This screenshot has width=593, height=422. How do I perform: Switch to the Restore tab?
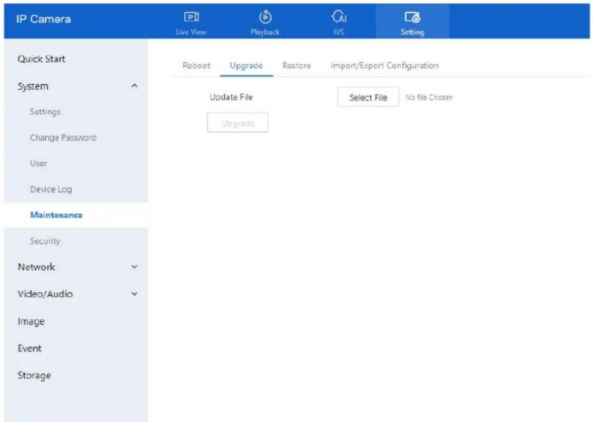pos(296,65)
